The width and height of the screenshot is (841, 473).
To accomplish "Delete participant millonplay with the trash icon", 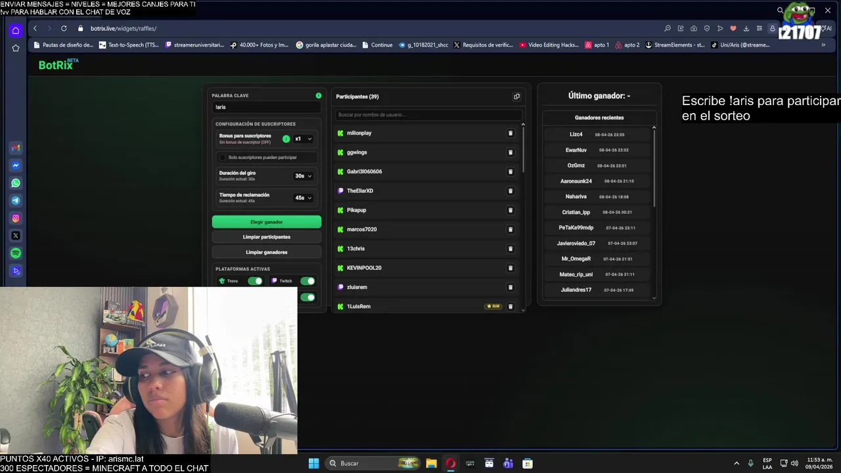I will pos(511,133).
